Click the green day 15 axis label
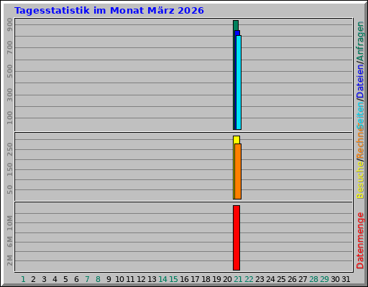368x287 pixels. (x=173, y=279)
